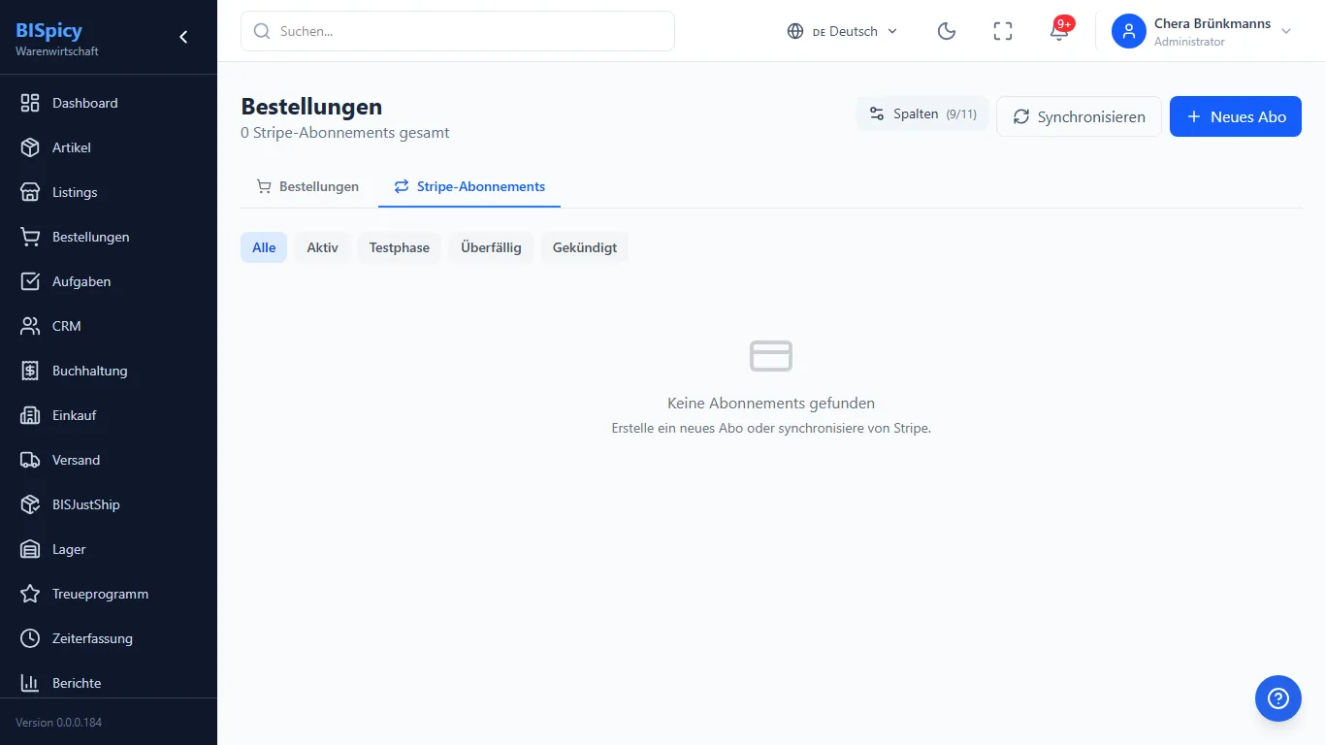The image size is (1325, 745).
Task: Navigate to Aufgaben in the sidebar
Action: pyautogui.click(x=109, y=281)
